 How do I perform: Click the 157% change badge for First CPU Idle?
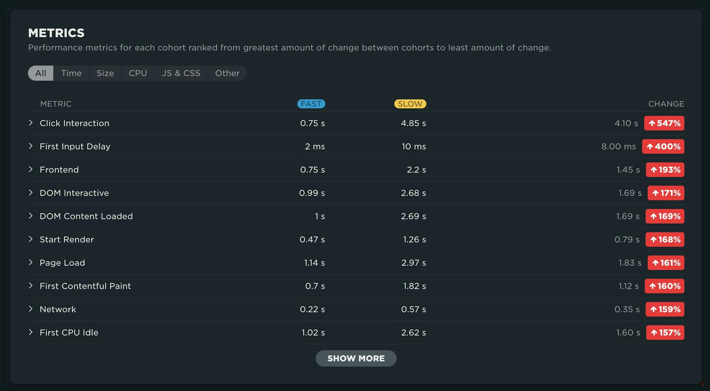click(x=665, y=333)
